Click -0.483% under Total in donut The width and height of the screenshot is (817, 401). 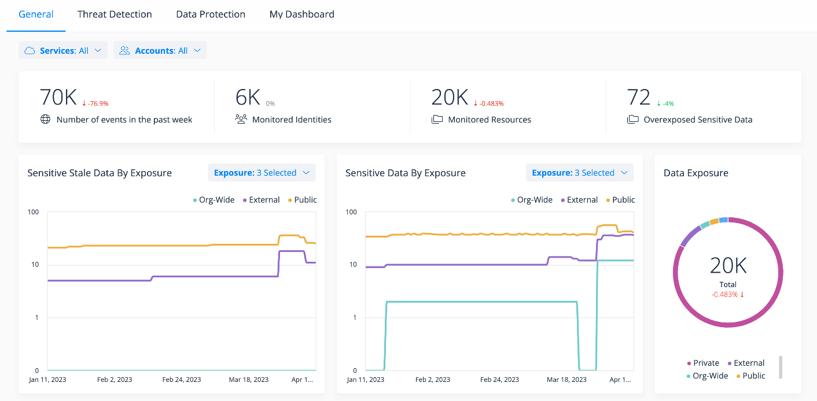tap(728, 294)
